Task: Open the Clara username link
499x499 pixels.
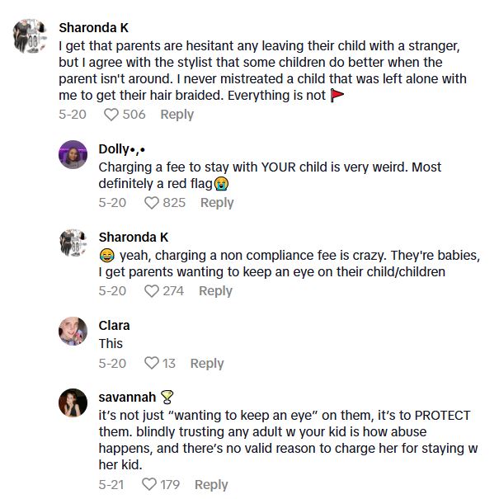Action: tap(114, 326)
